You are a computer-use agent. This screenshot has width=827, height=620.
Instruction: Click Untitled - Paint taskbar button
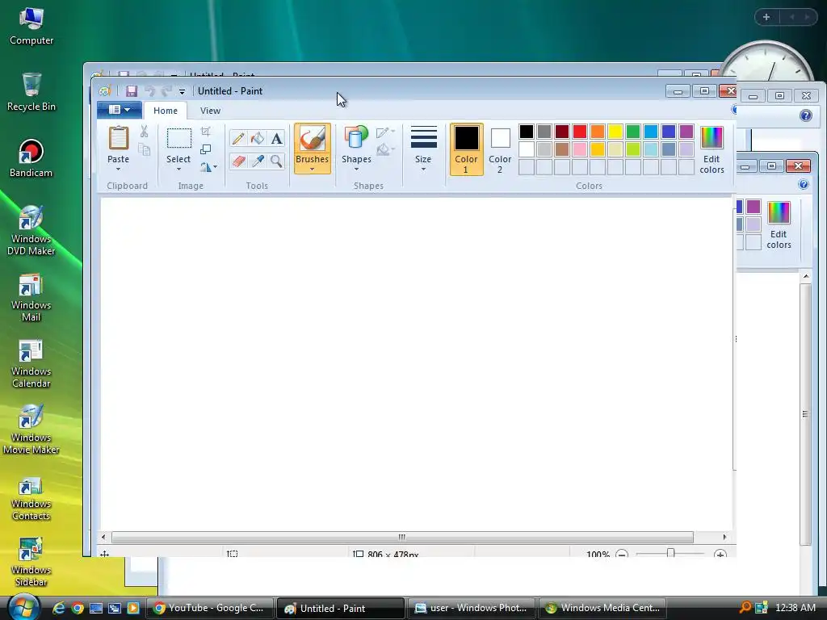[x=341, y=608]
